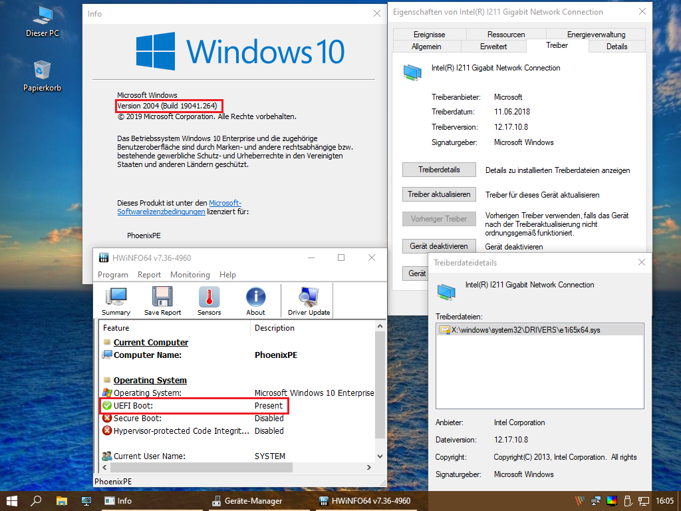Select Save Report in HWiNFO64

coord(162,300)
